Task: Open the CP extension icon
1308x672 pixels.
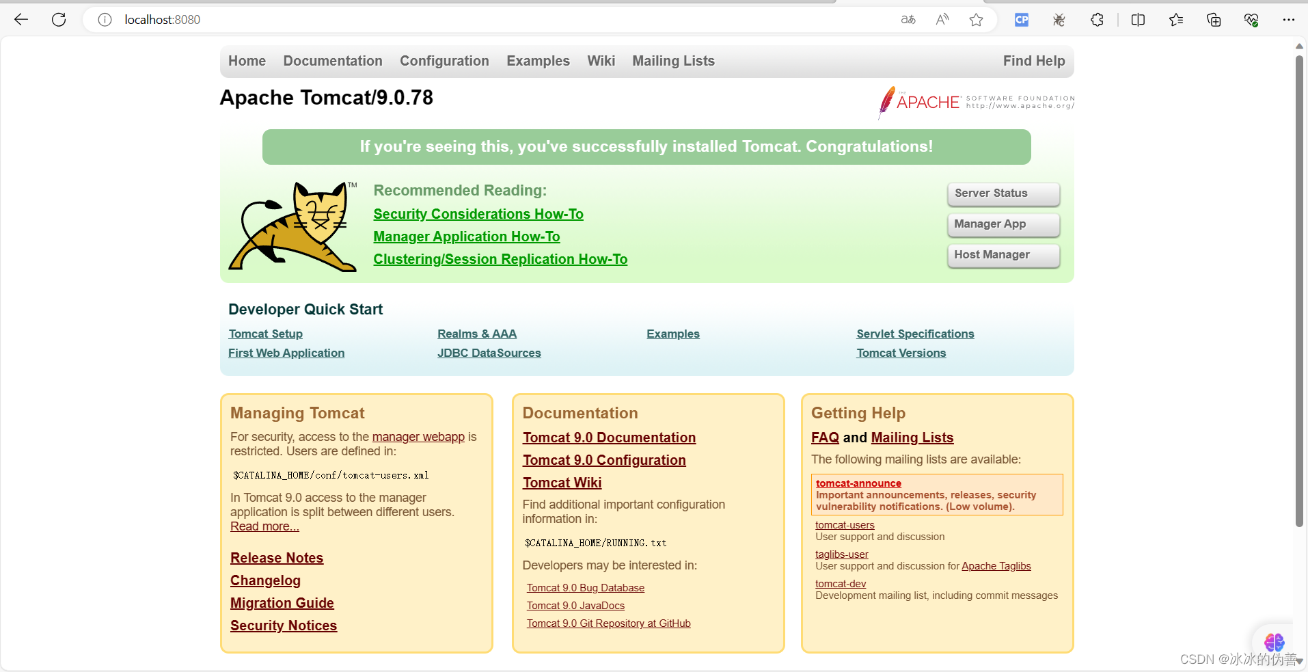Action: [x=1022, y=20]
